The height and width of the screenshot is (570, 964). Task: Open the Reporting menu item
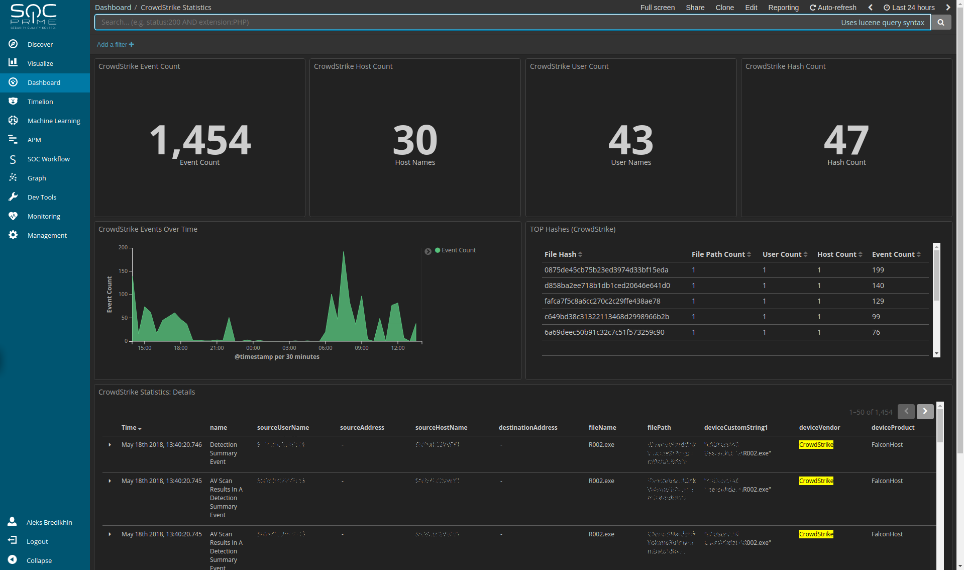tap(783, 8)
